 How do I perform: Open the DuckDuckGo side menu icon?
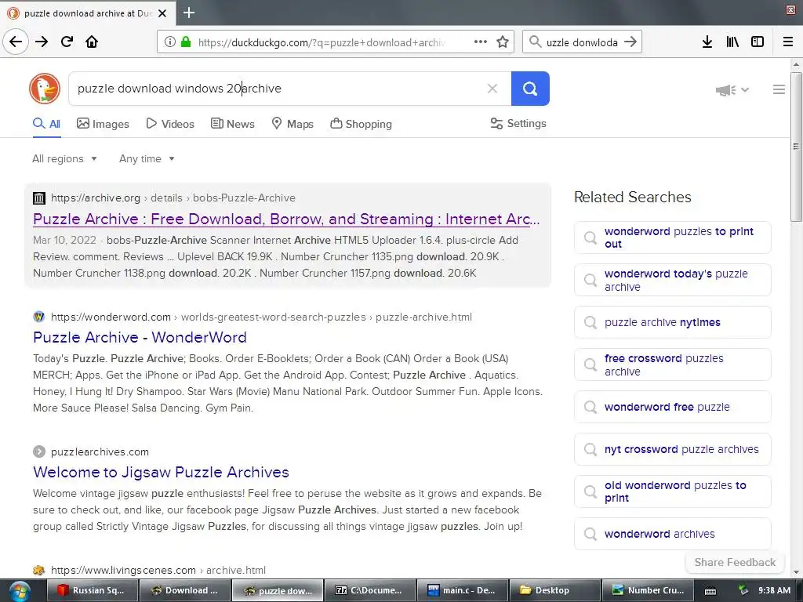coord(779,89)
